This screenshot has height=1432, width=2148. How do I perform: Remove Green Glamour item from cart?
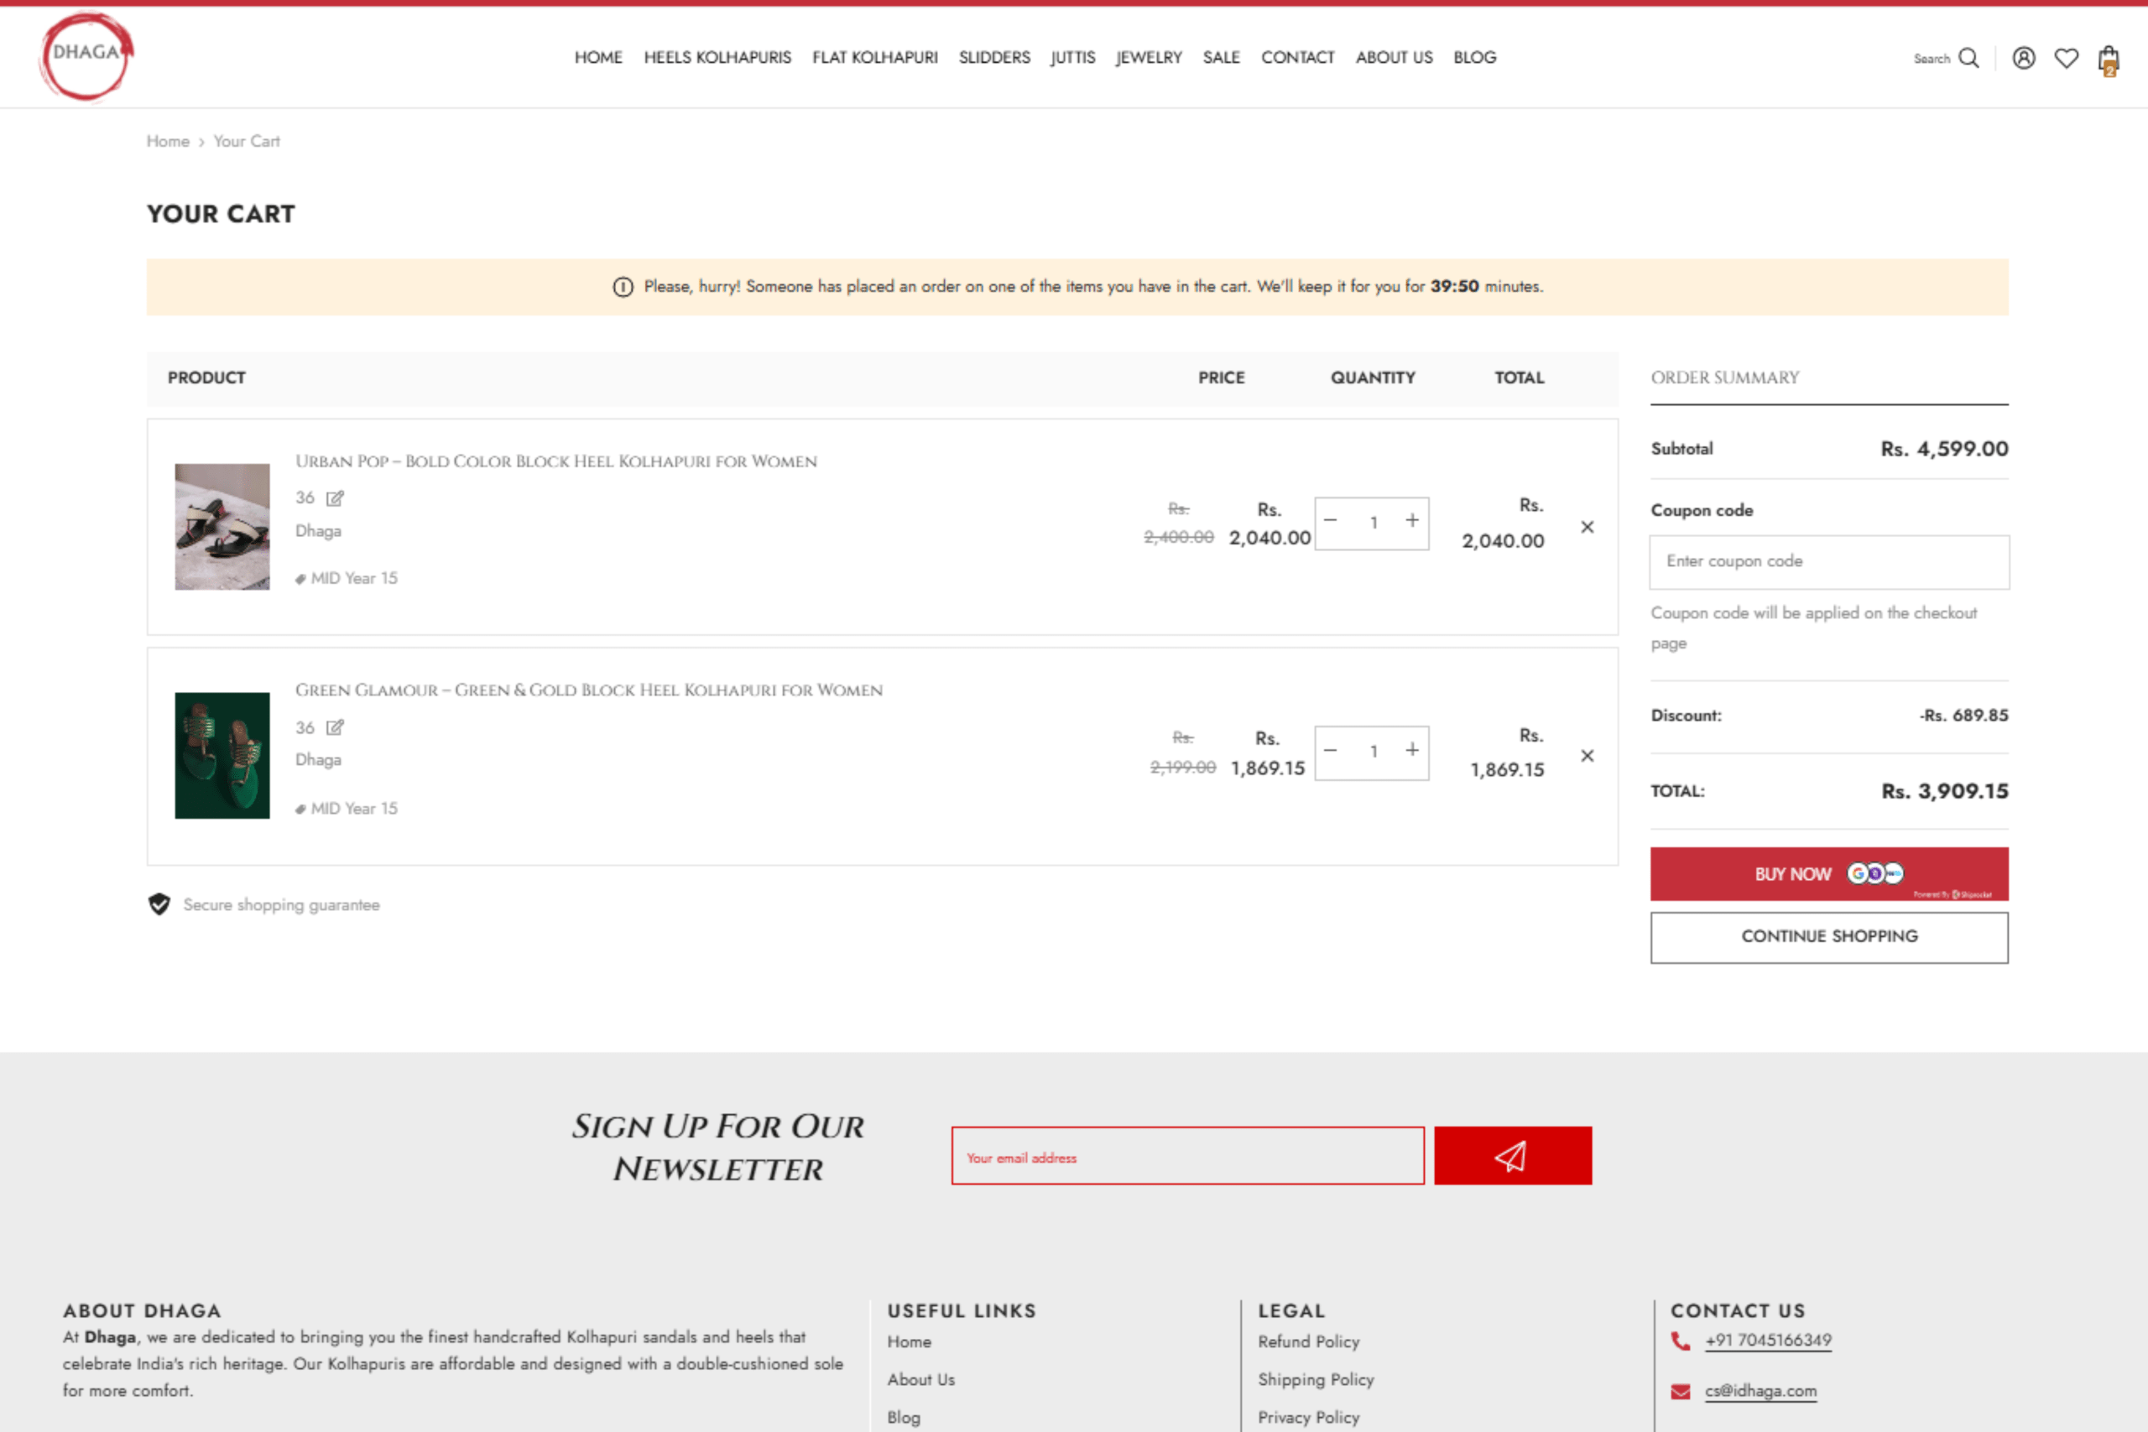[x=1588, y=755]
